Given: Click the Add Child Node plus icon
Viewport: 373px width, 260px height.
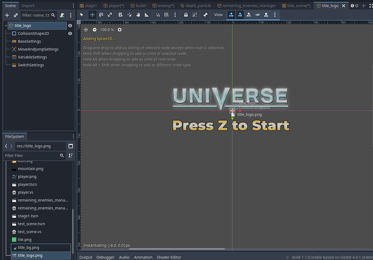Looking at the screenshot, I should point(6,15).
